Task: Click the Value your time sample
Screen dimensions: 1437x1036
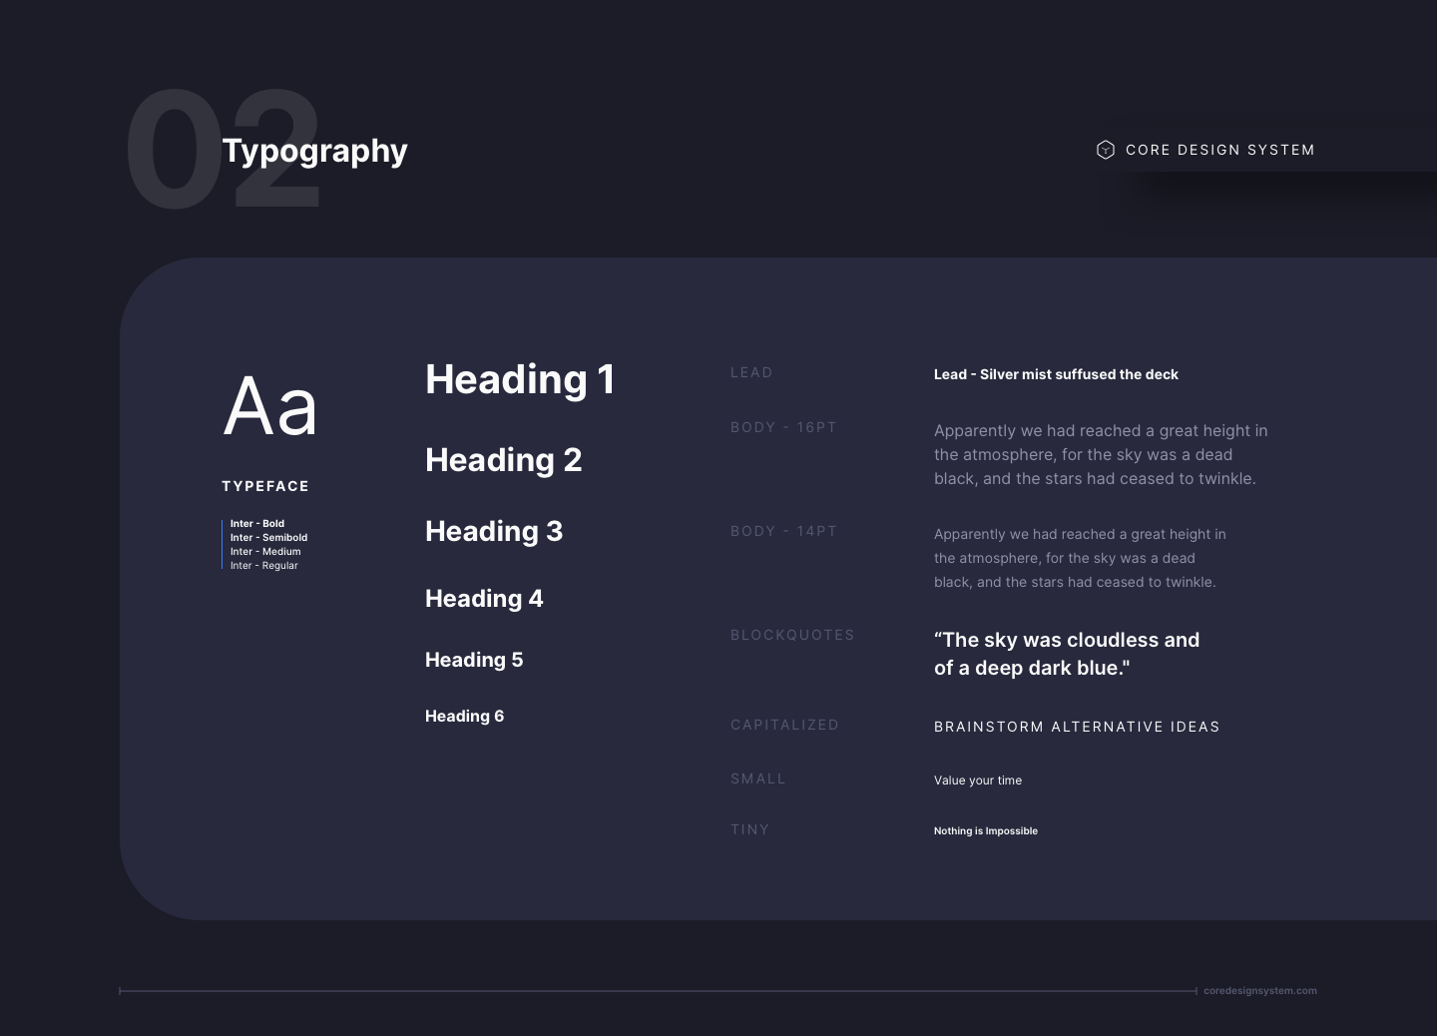Action: 978,780
